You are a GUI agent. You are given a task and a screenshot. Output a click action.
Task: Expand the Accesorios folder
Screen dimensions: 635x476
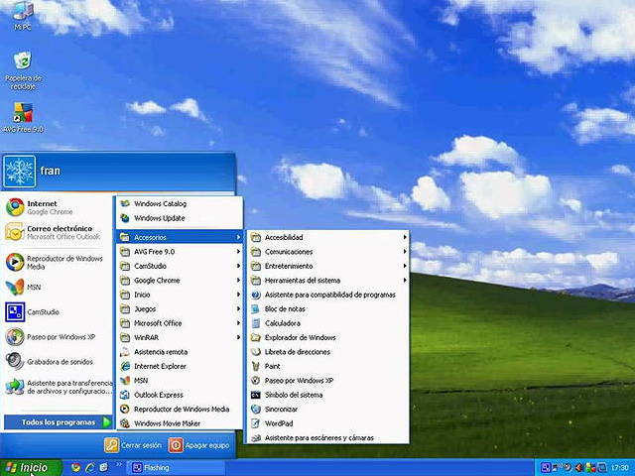(x=180, y=237)
